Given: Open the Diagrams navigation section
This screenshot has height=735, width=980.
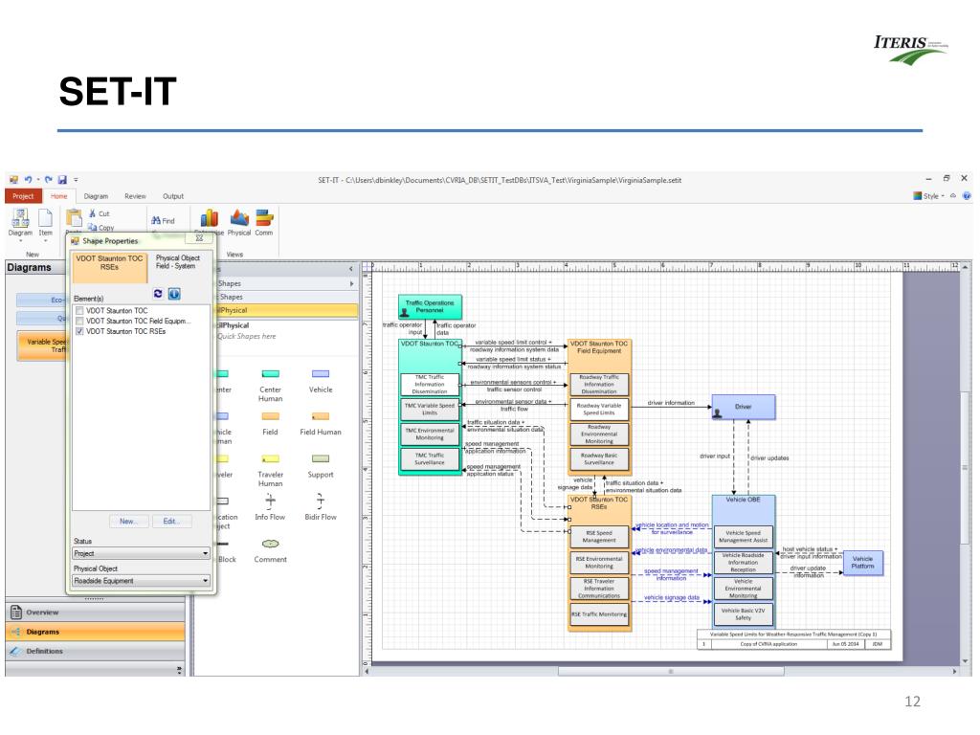Looking at the screenshot, I should (x=95, y=632).
